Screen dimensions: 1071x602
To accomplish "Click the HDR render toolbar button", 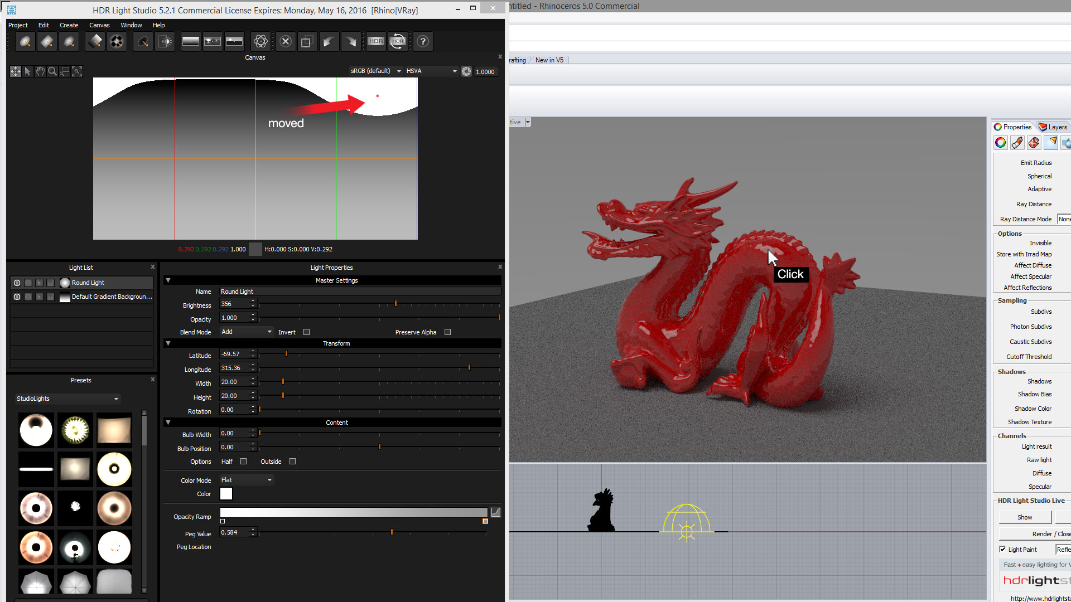I will tap(376, 42).
